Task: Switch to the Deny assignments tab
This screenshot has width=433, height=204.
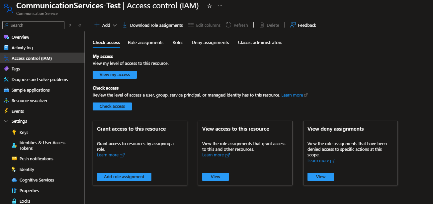Action: pyautogui.click(x=210, y=42)
